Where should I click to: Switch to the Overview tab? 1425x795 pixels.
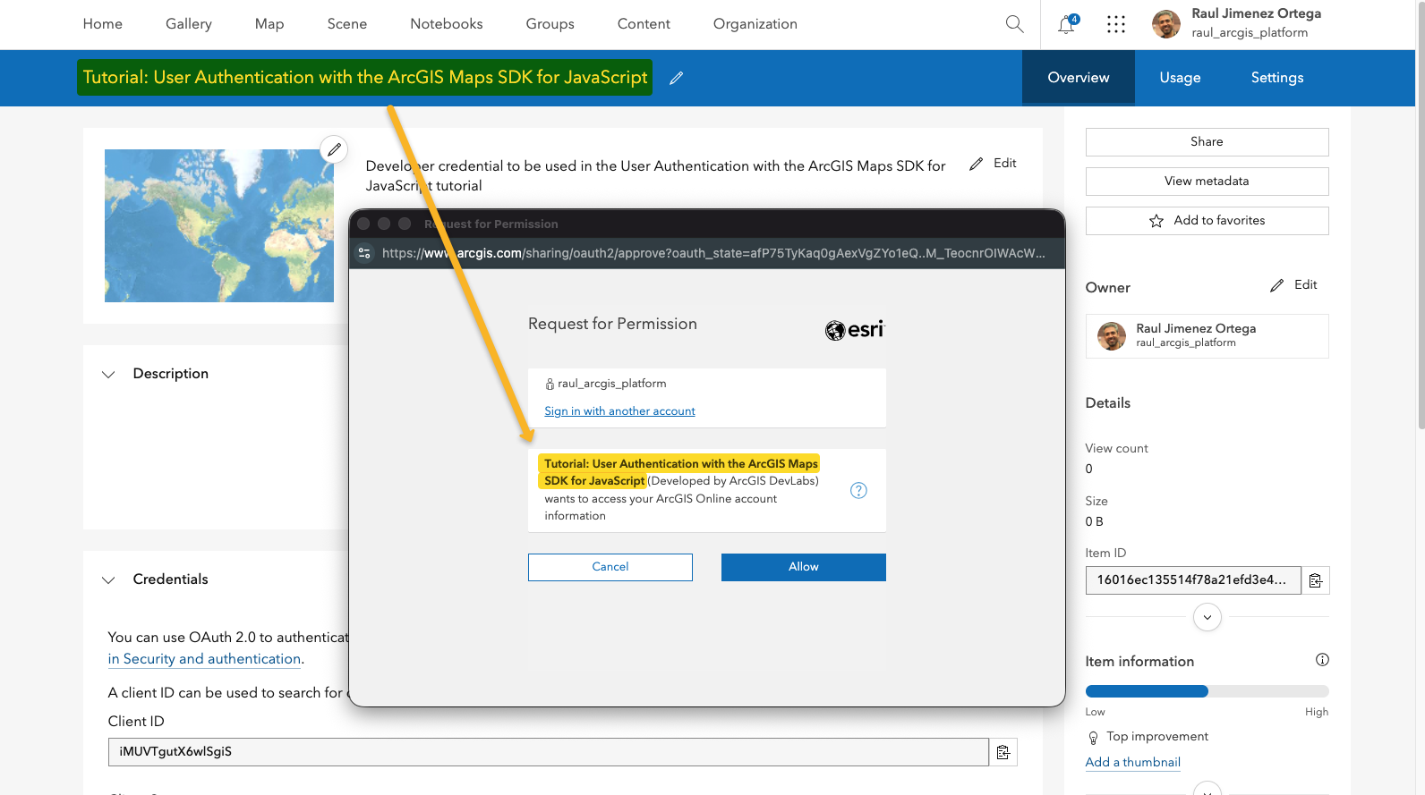click(1079, 78)
